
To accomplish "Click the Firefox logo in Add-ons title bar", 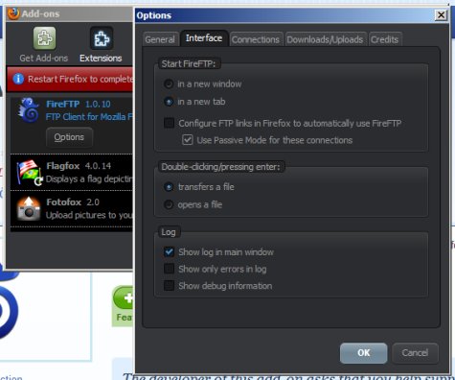I will (13, 13).
